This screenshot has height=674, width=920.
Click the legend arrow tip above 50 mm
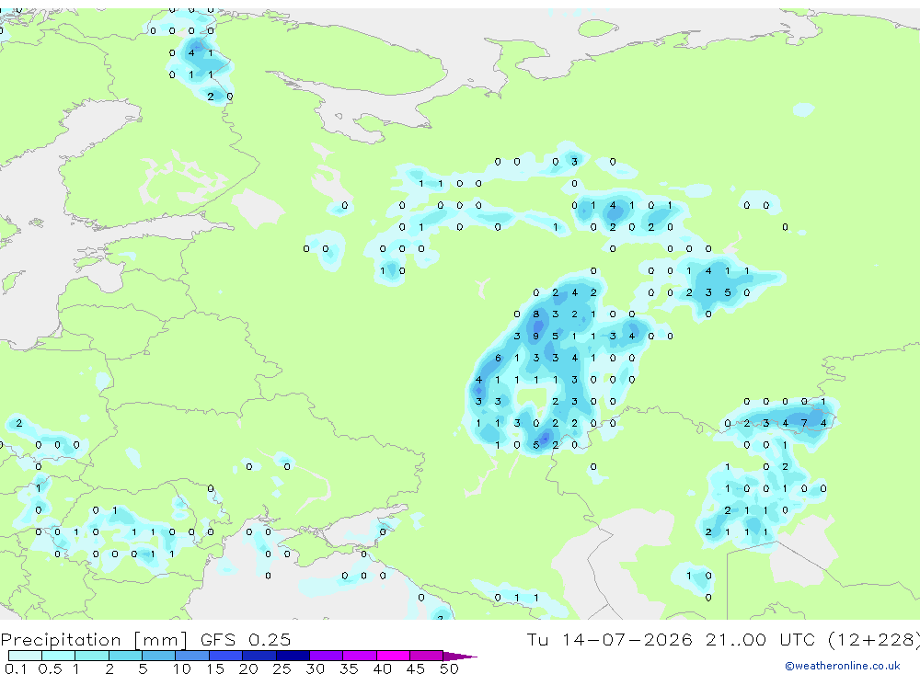[x=459, y=657]
